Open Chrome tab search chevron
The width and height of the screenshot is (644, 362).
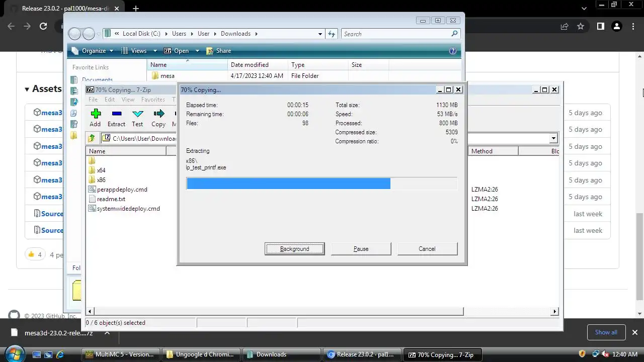coord(584,9)
